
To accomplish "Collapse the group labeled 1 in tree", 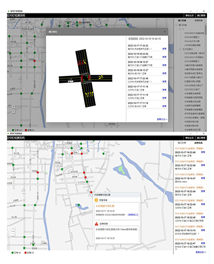I will (x=180, y=29).
